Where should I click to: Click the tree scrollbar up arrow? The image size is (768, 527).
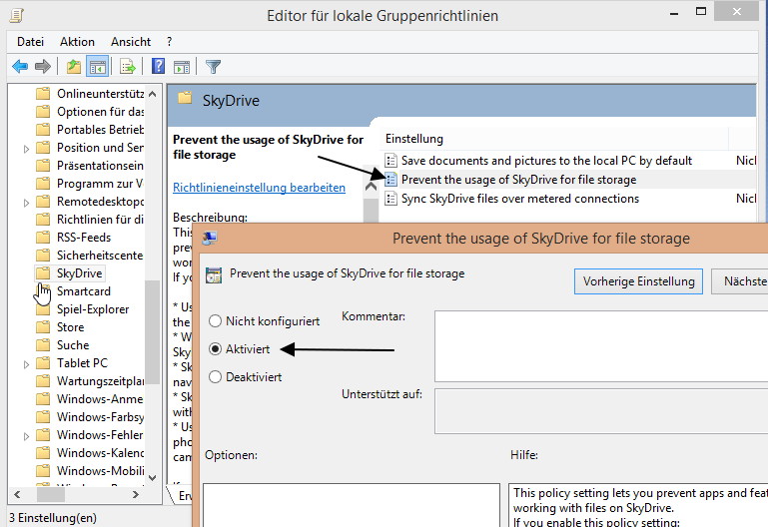(153, 94)
